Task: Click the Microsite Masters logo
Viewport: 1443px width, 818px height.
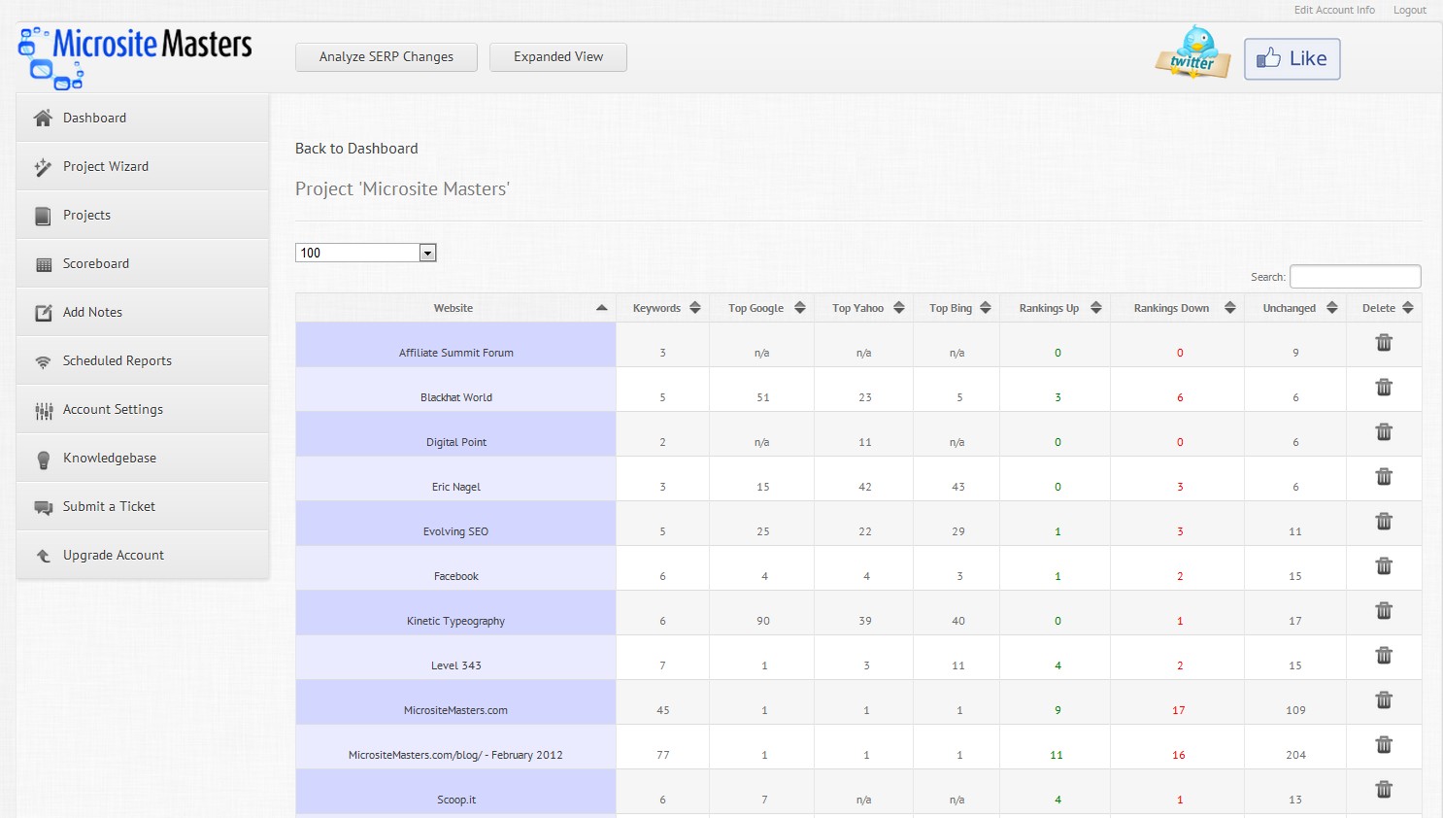Action: pos(135,56)
